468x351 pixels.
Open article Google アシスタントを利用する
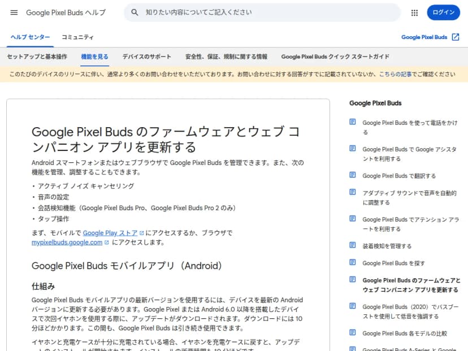[409, 154]
